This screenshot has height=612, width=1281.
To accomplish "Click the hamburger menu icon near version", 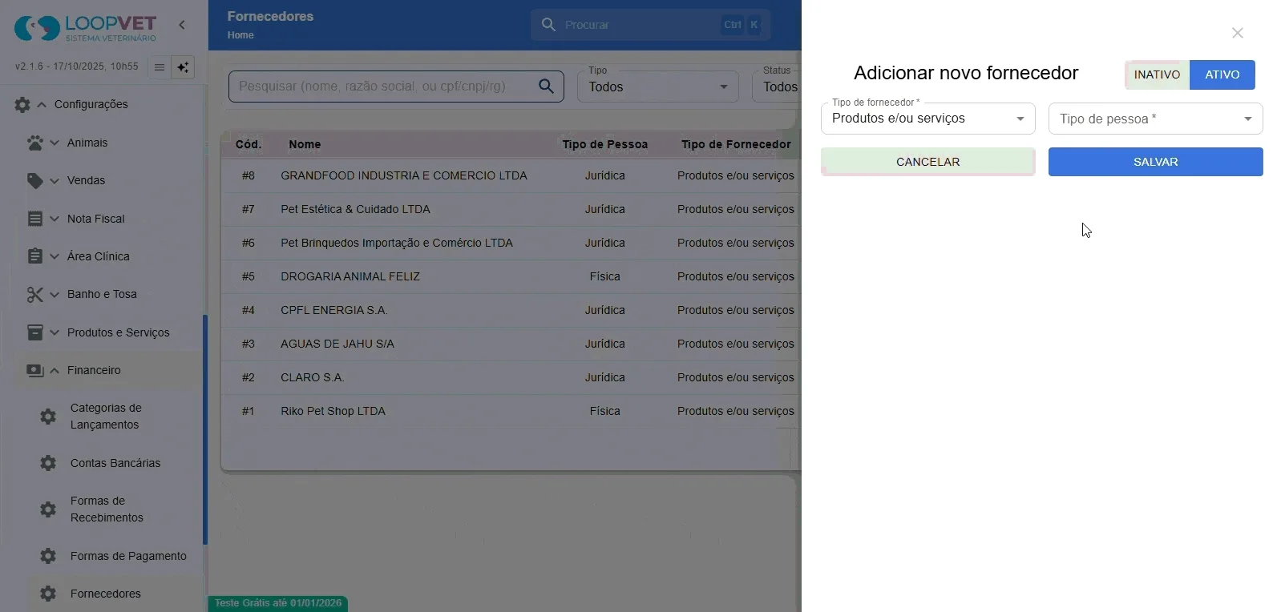I will [160, 67].
